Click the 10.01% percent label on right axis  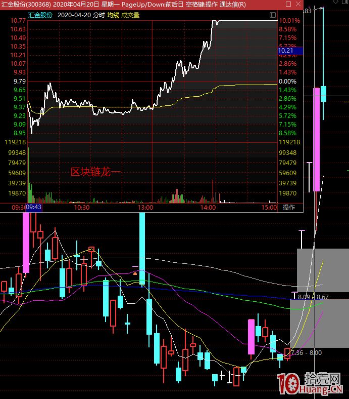click(x=289, y=21)
